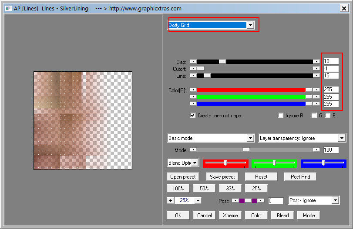Click the plus zoom-in button
This screenshot has height=229, width=353.
pyautogui.click(x=170, y=200)
